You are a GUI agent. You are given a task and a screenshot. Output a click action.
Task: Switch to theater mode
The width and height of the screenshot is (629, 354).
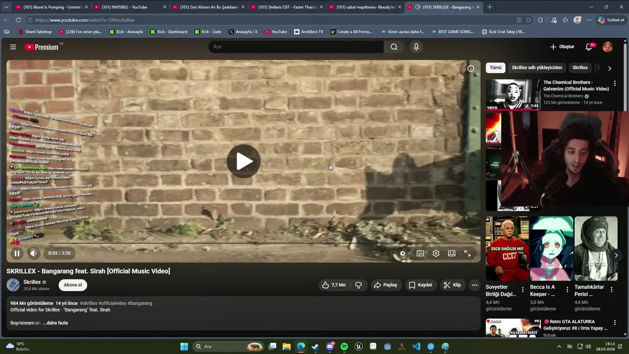(452, 253)
